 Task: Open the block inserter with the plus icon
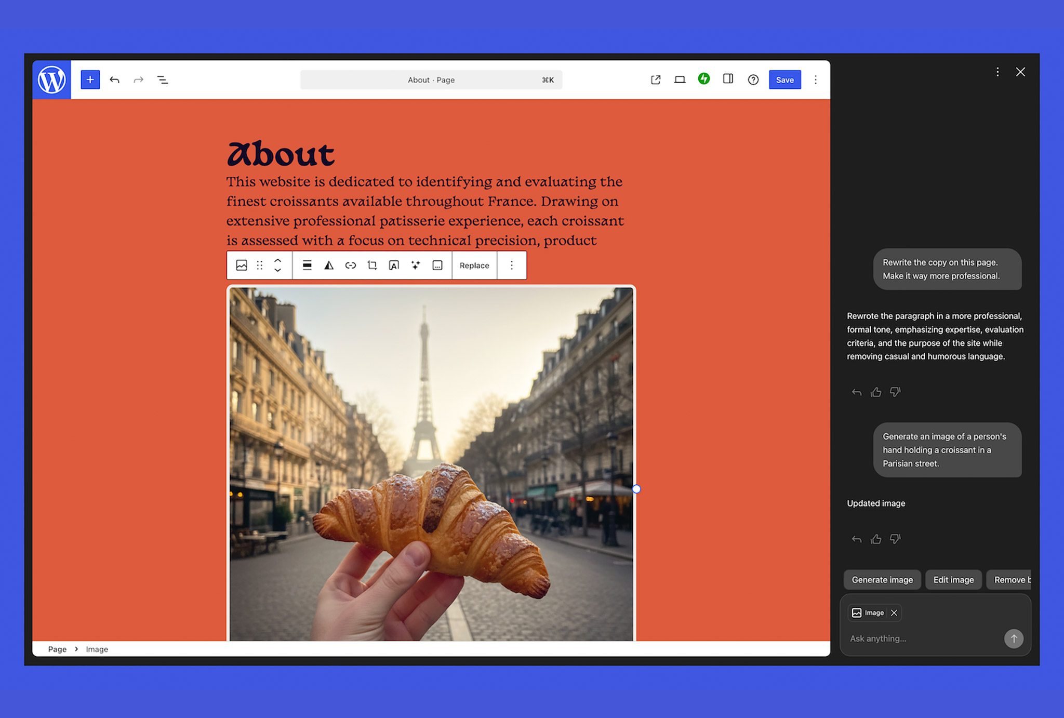[90, 79]
